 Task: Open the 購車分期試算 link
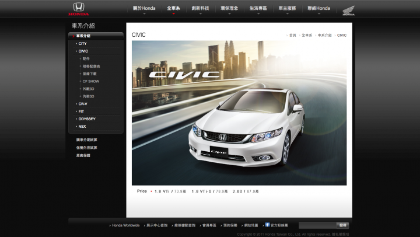coord(86,140)
